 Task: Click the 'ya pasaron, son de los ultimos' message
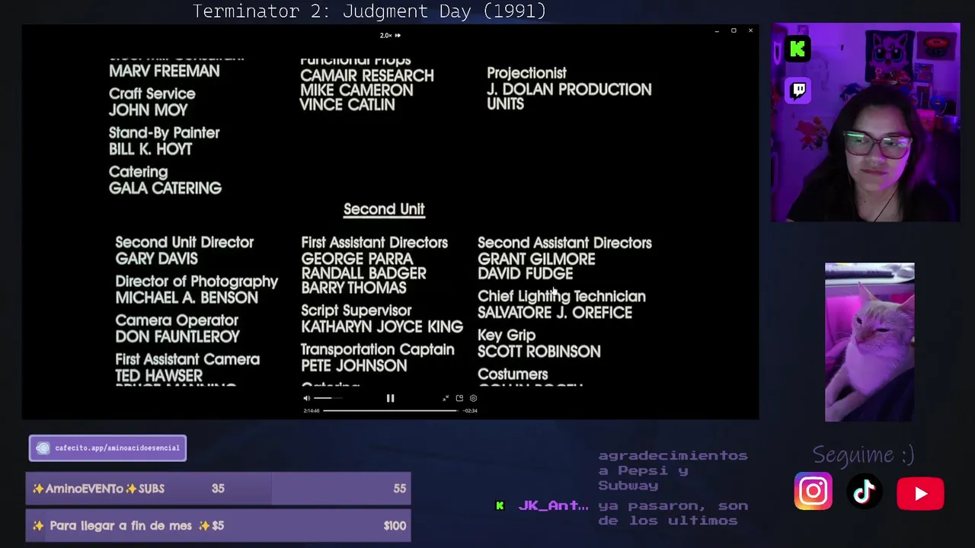click(673, 513)
